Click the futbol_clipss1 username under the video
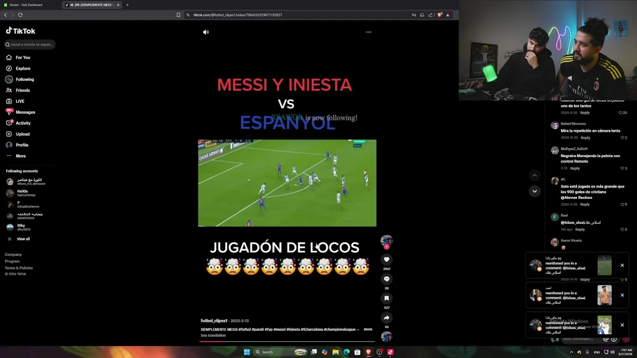This screenshot has width=637, height=358. coord(214,321)
